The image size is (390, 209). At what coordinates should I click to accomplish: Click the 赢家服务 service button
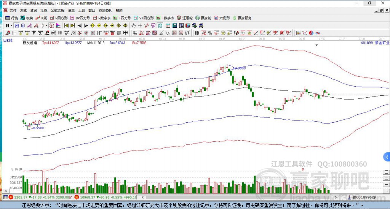tap(242, 18)
